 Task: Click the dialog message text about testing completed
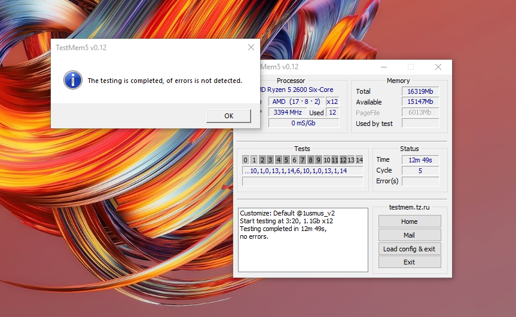164,81
